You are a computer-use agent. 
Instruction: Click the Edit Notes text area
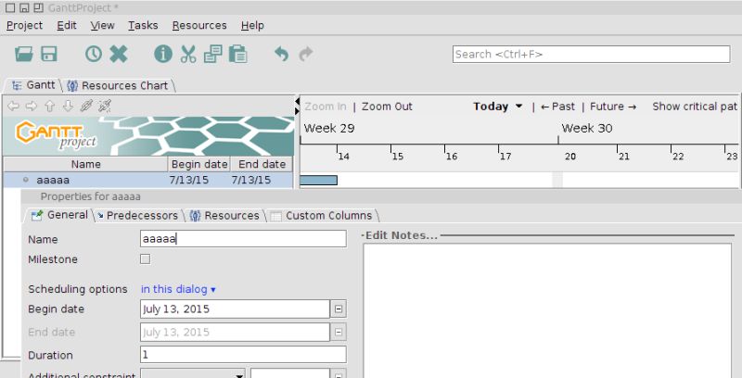tap(547, 310)
